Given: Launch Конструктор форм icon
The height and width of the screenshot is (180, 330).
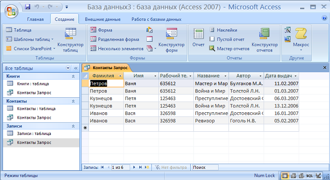Looking at the screenshot, I should (x=172, y=33).
